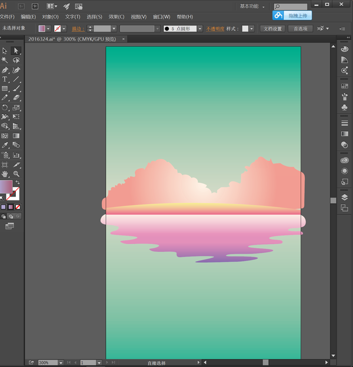Click the 描边 stroke link
This screenshot has height=367, width=353.
(78, 29)
